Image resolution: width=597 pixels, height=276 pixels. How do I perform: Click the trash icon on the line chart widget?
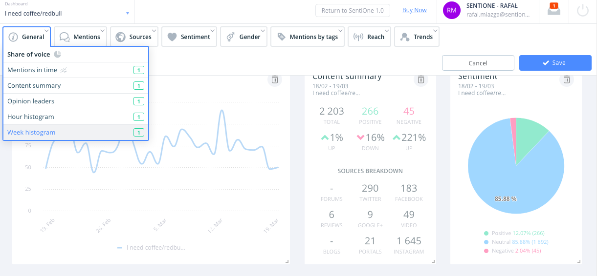click(x=275, y=79)
